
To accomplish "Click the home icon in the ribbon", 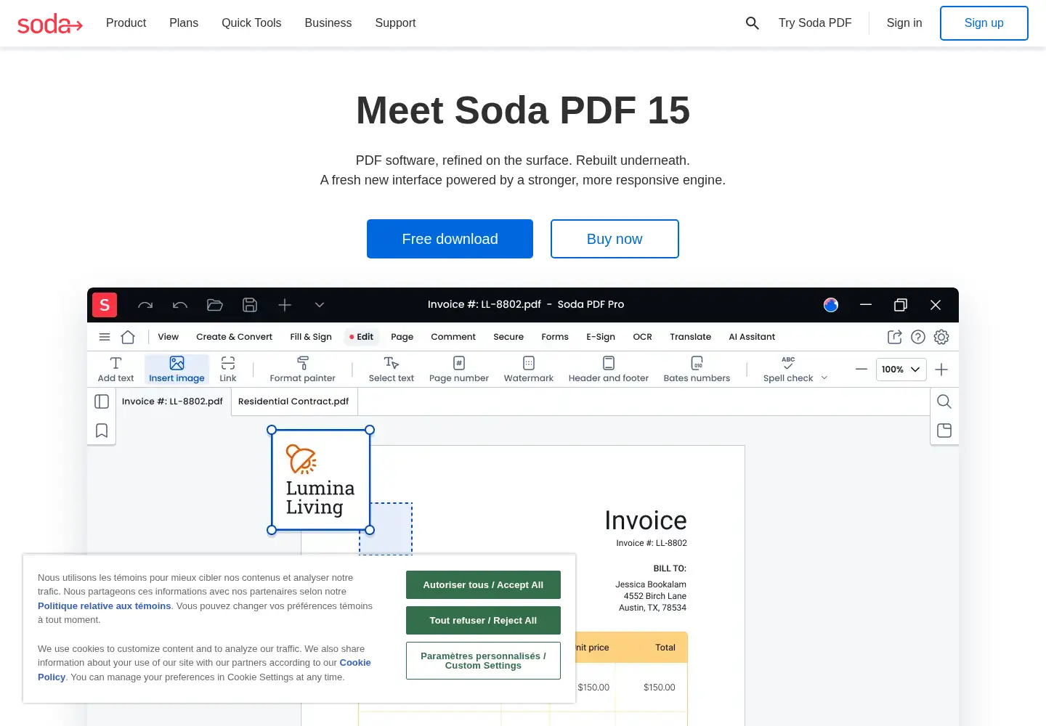I will 128,337.
